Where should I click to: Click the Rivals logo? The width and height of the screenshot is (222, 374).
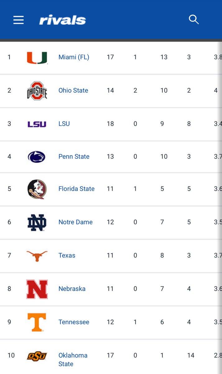click(62, 20)
